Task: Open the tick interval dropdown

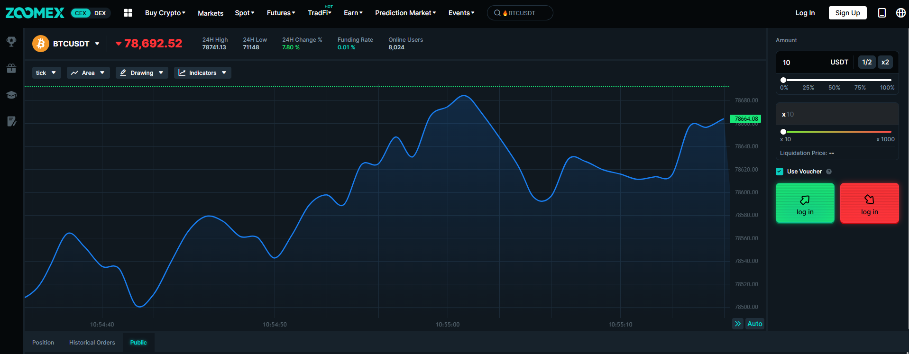Action: (46, 73)
